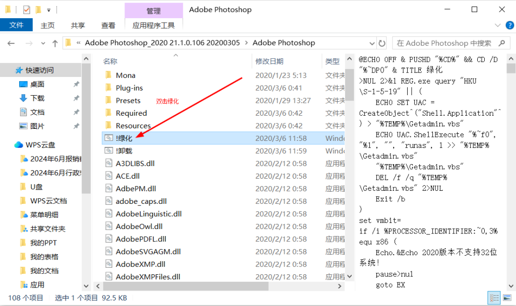Select the !卸载 script file icon
The image size is (516, 306).
click(x=109, y=150)
